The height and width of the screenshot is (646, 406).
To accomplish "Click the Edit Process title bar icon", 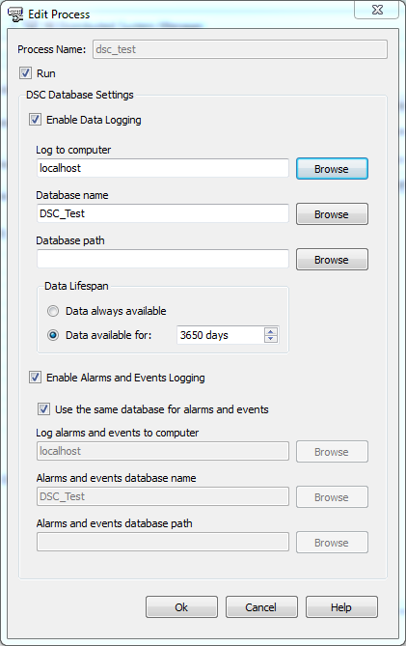I will point(15,14).
